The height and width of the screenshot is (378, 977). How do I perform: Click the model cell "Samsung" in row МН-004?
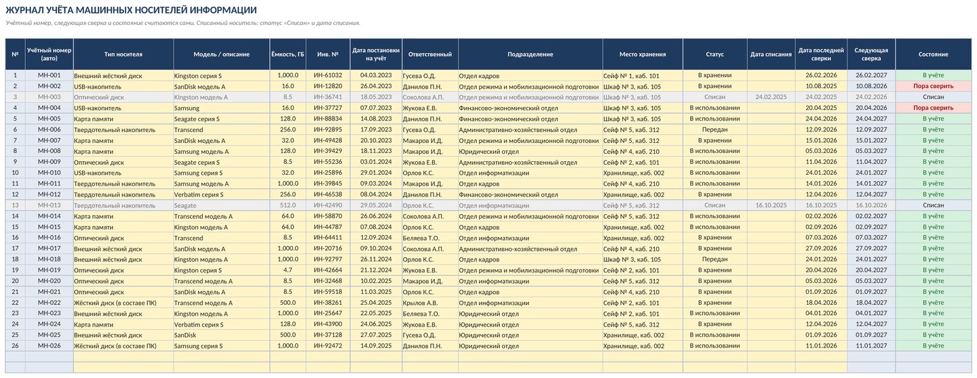[x=221, y=108]
